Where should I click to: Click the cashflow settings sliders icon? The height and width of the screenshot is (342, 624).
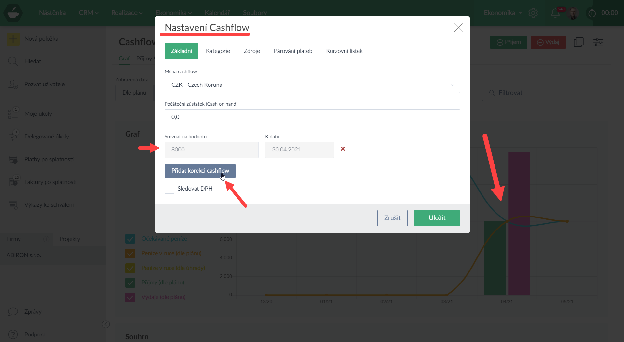pos(598,42)
